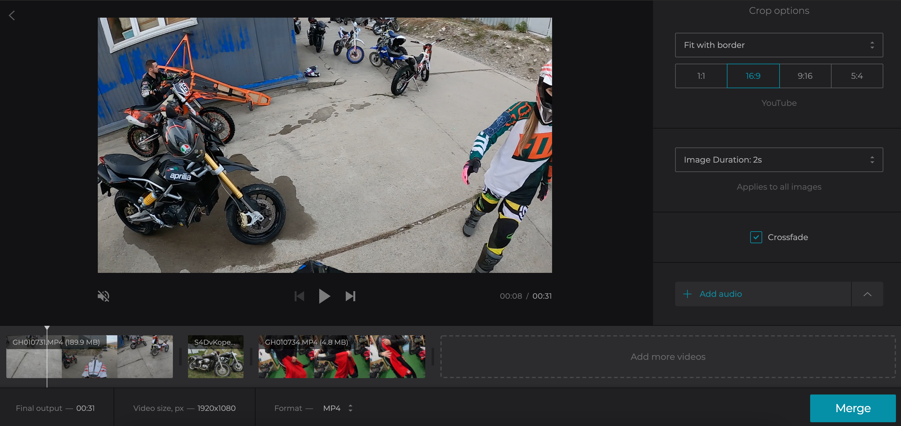The height and width of the screenshot is (426, 901).
Task: Unmute the video with speaker icon
Action: click(103, 296)
